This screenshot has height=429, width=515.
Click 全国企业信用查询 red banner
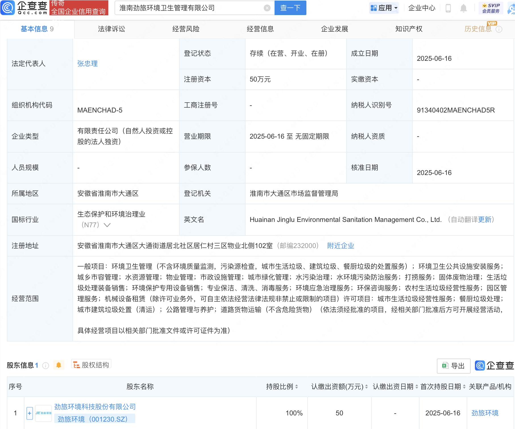tap(79, 8)
